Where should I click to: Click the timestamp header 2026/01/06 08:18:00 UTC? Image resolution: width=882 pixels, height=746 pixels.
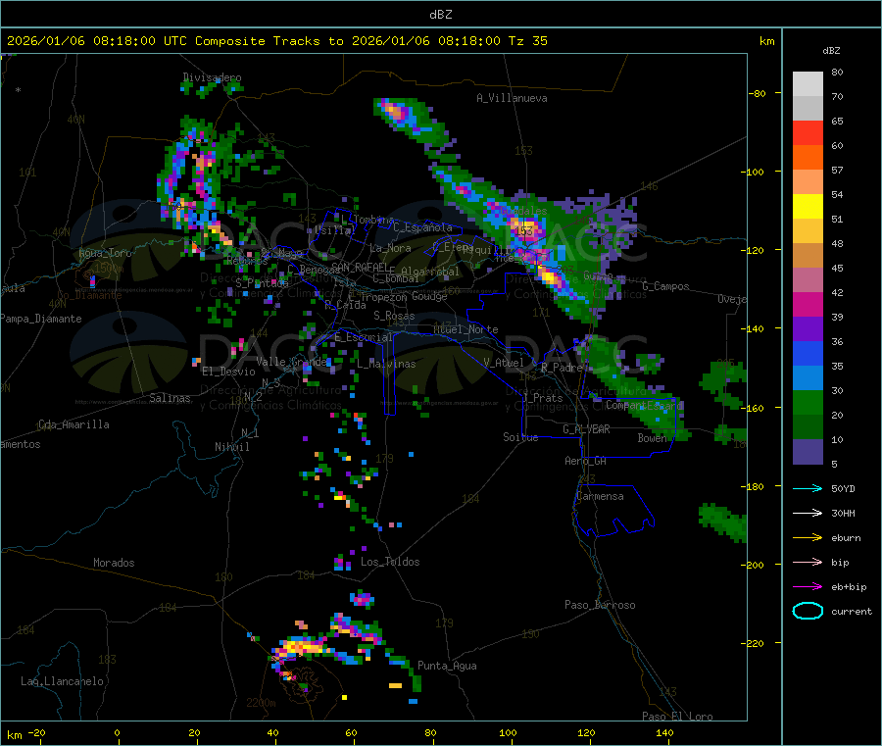97,41
